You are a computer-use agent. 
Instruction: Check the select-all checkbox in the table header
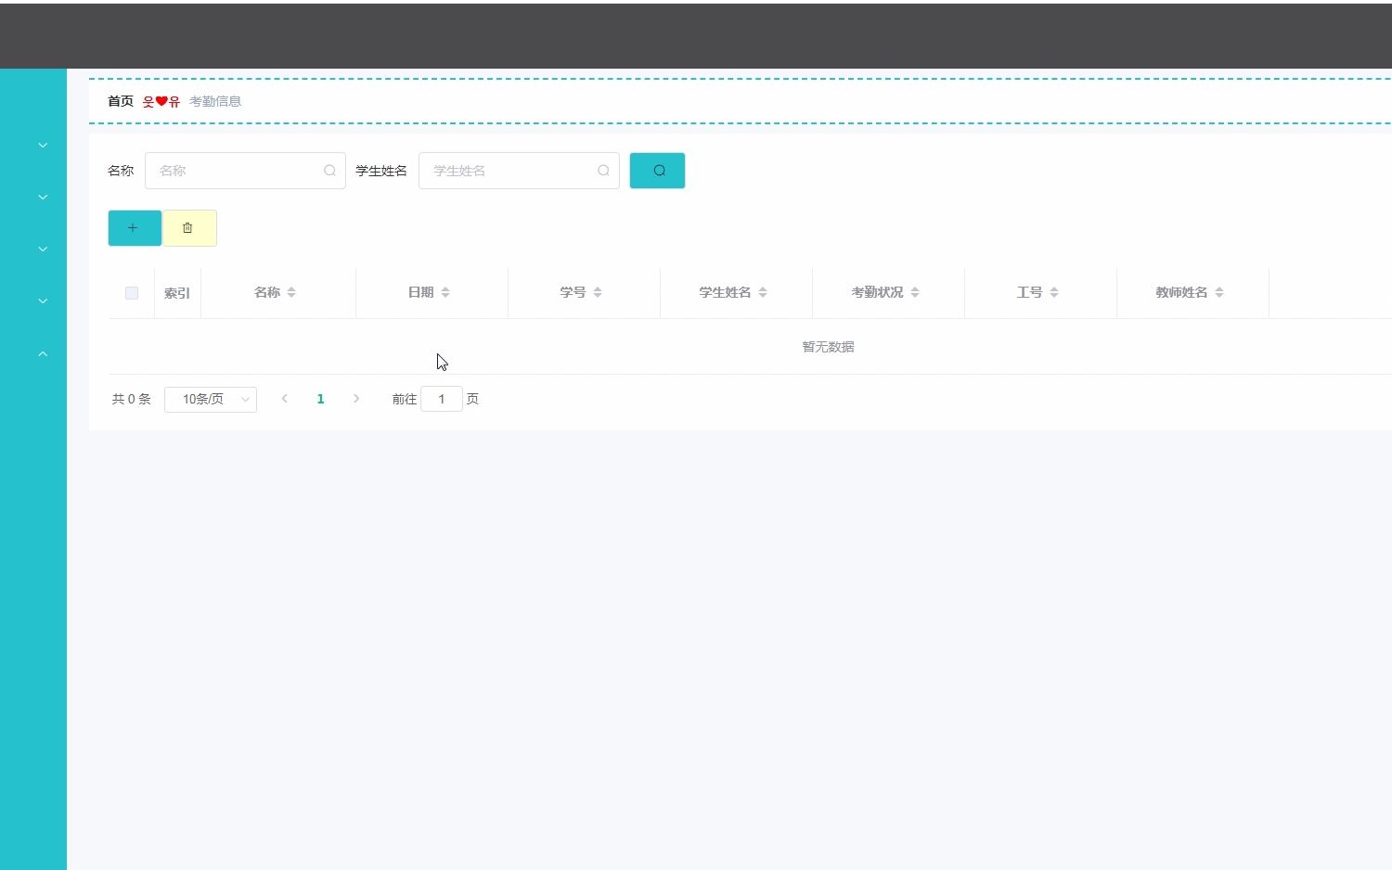(131, 292)
